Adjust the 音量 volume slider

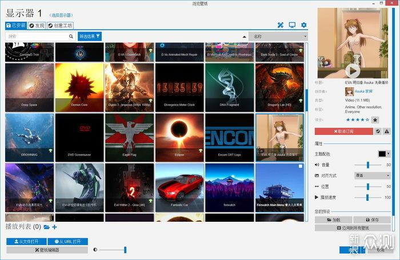pos(368,165)
